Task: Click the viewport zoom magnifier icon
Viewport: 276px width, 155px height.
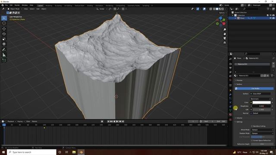Action: click(225, 30)
